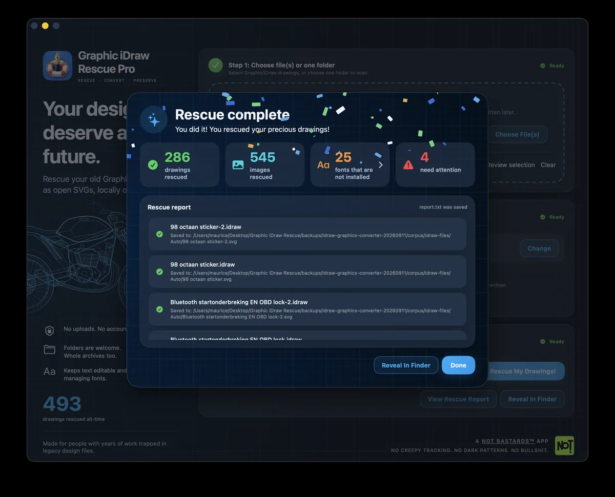This screenshot has width=615, height=497.
Task: Click the yellow minimize window button
Action: [x=45, y=26]
